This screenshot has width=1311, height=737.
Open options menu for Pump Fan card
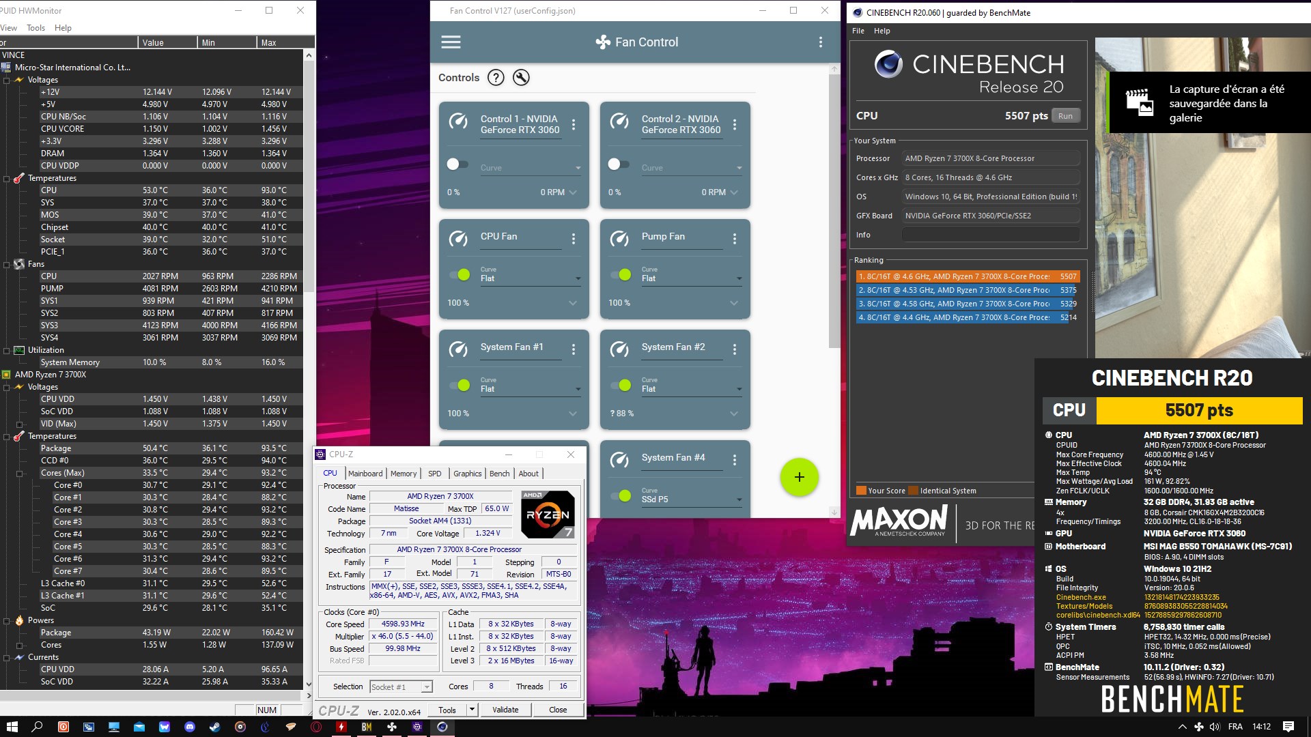(735, 238)
